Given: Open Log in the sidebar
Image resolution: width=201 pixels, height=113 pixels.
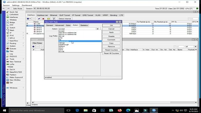Looking at the screenshot, I should 11,54.
